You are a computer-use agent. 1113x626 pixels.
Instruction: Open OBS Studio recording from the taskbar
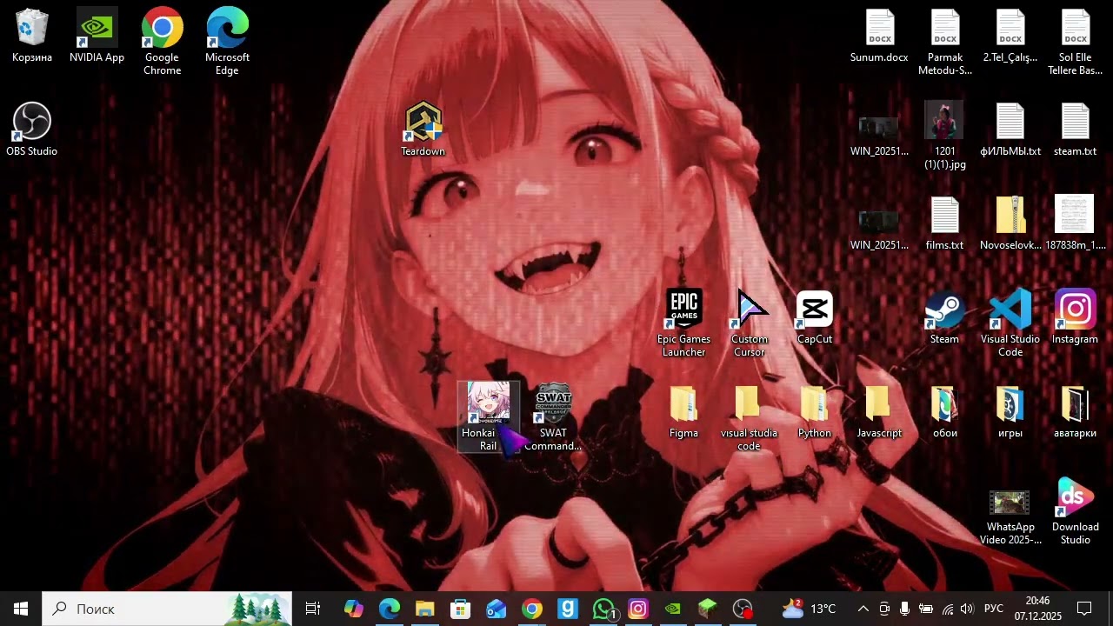point(743,609)
